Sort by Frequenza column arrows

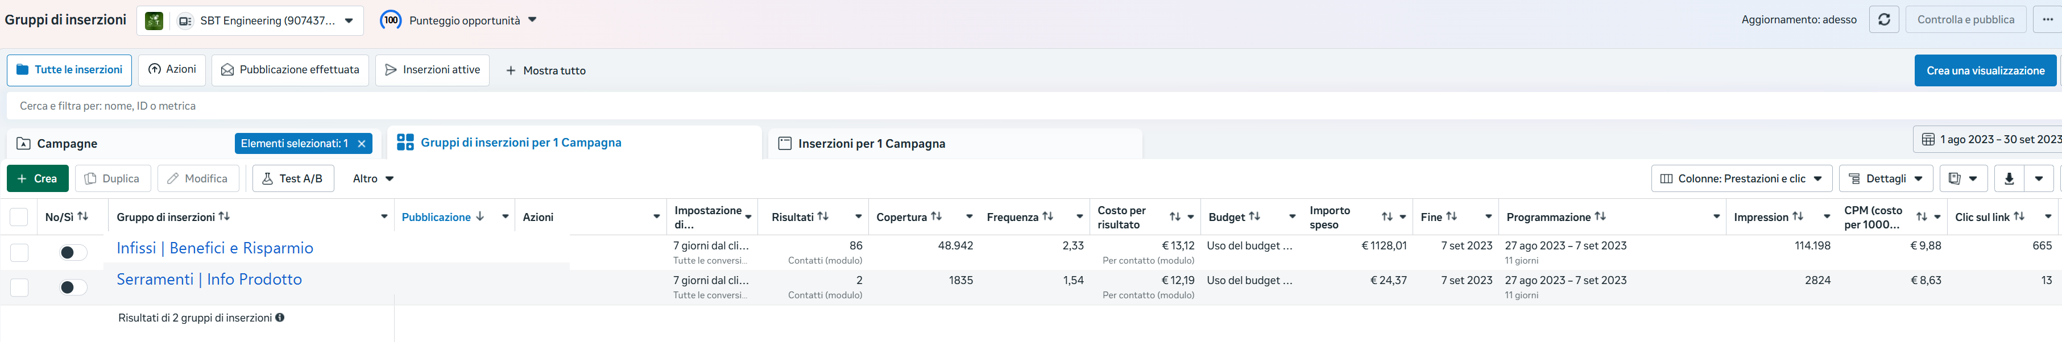tap(1047, 216)
